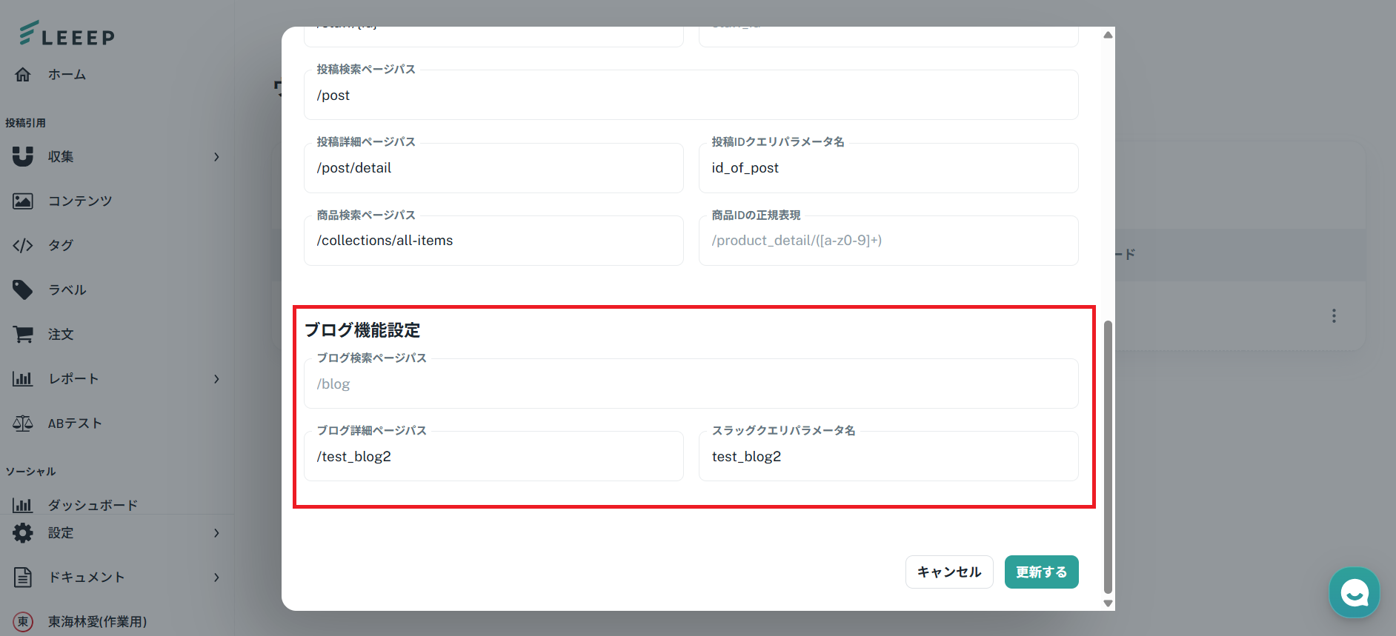Click the home icon in sidebar

23,75
